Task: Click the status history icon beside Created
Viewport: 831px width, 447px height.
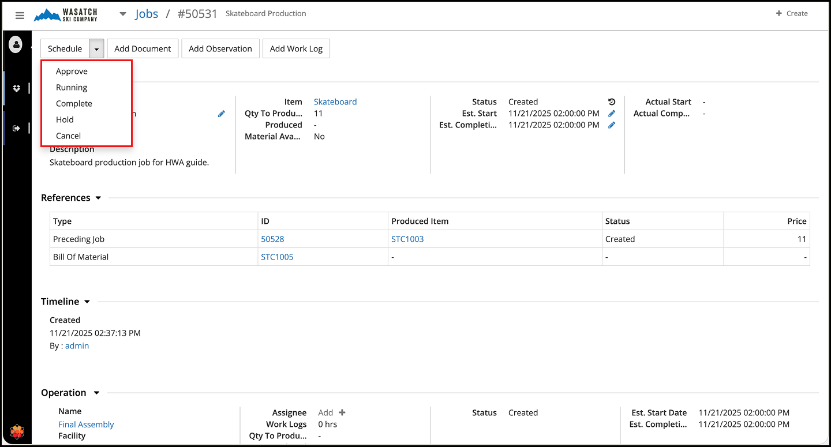Action: (612, 102)
